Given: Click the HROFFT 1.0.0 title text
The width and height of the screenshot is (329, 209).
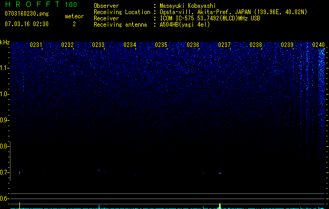Looking at the screenshot, I should pyautogui.click(x=41, y=4).
